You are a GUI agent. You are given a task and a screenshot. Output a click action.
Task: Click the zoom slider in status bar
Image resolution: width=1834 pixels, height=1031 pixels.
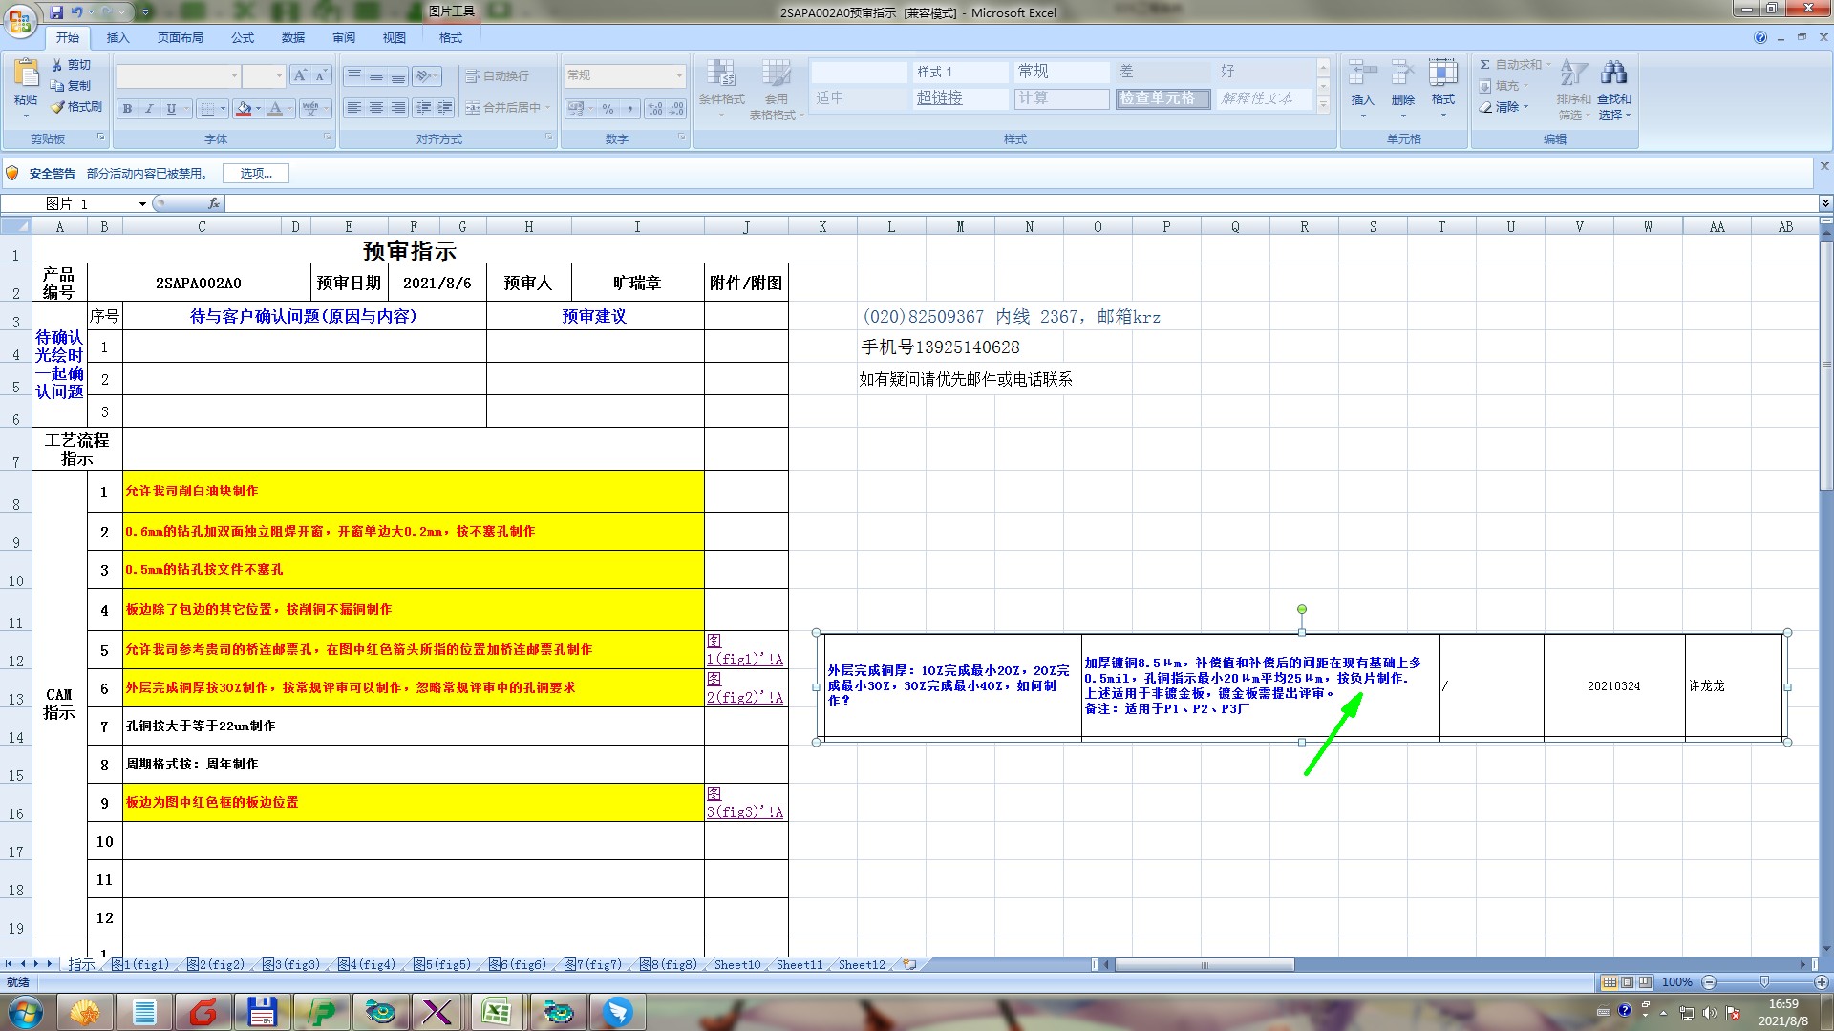[1763, 982]
